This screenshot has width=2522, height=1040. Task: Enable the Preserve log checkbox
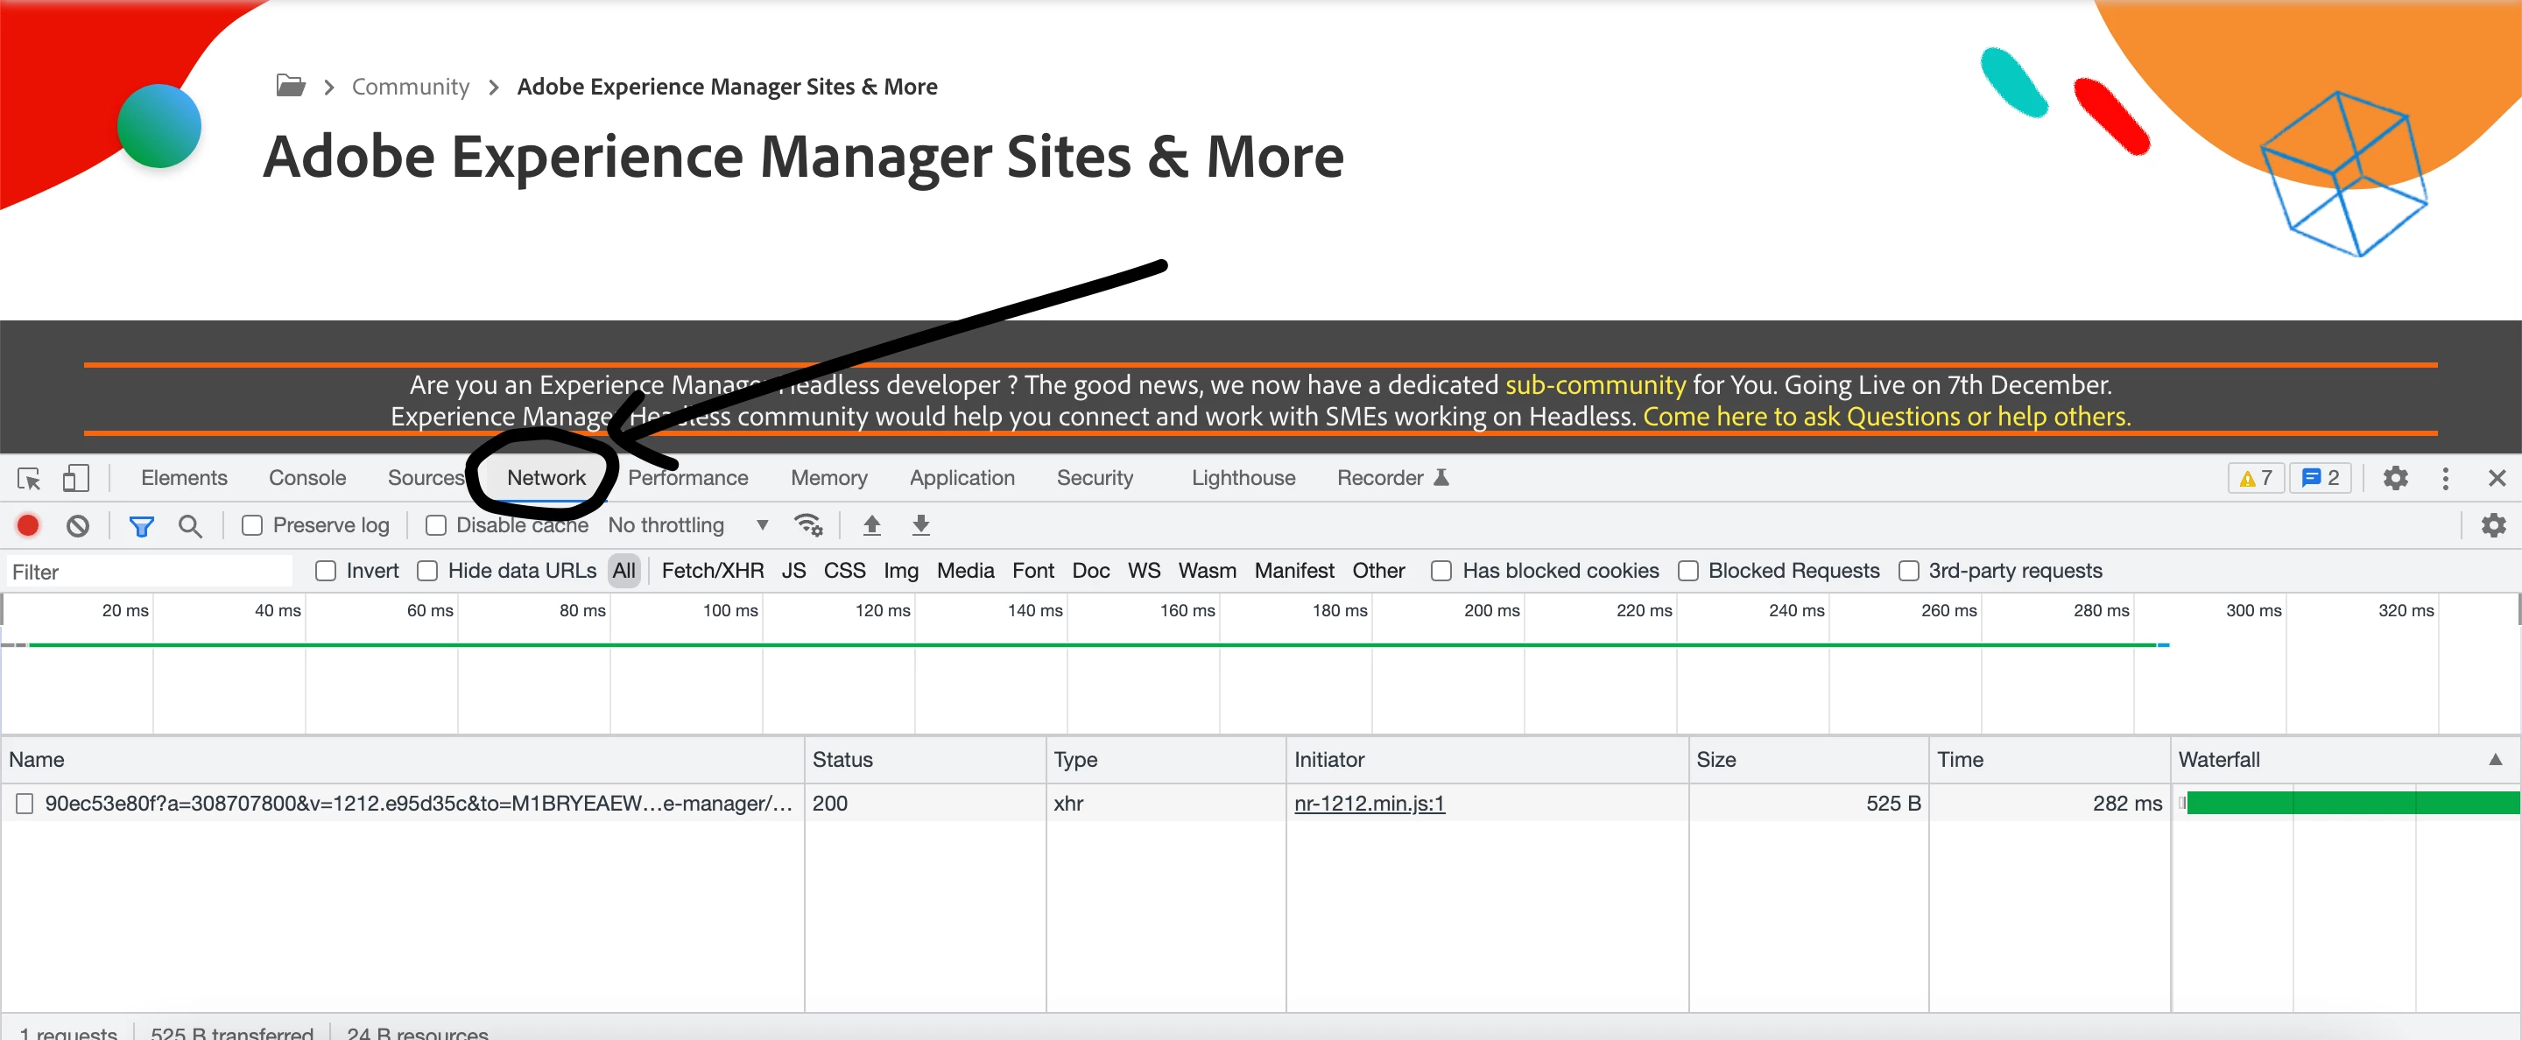point(252,525)
